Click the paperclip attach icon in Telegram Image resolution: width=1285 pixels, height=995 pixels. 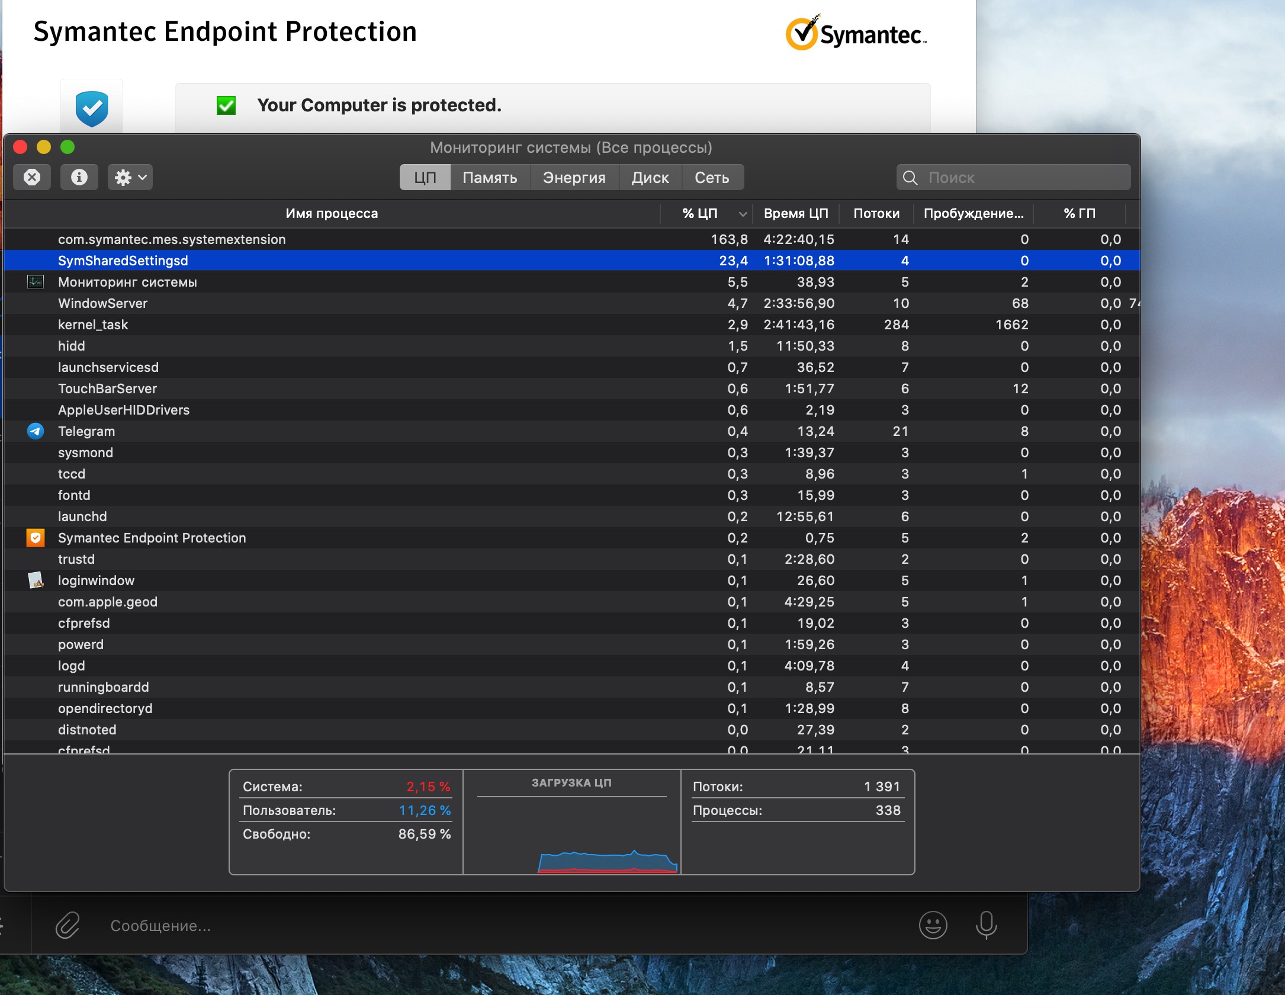point(68,925)
